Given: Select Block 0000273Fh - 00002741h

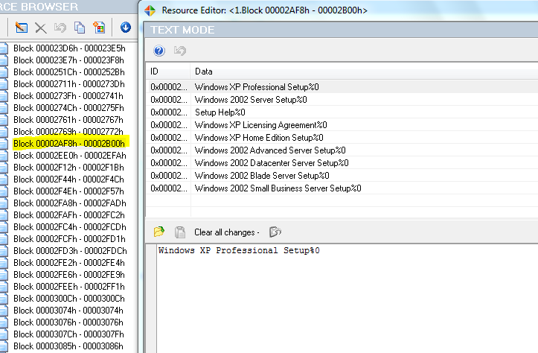Looking at the screenshot, I should click(x=68, y=96).
